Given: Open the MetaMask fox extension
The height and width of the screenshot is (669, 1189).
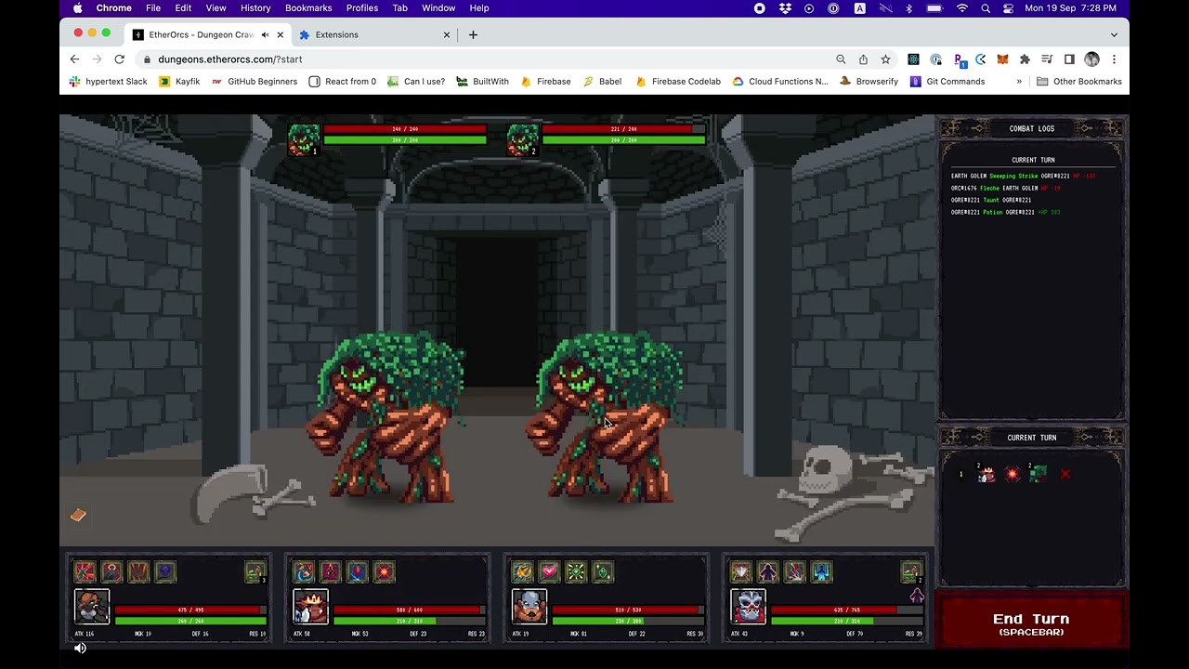Looking at the screenshot, I should [1002, 59].
